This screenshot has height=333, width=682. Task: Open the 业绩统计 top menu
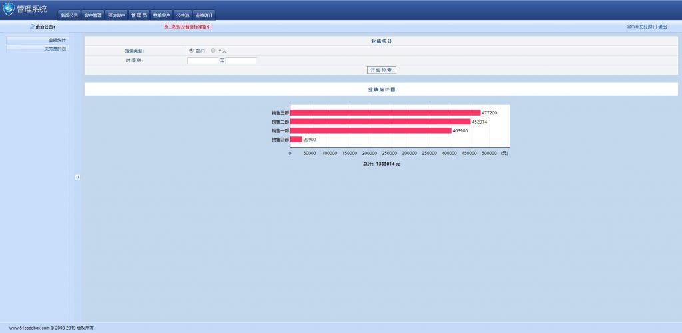click(204, 15)
